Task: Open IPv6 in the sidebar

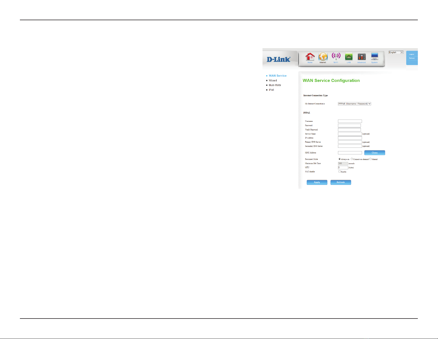Action: point(271,90)
